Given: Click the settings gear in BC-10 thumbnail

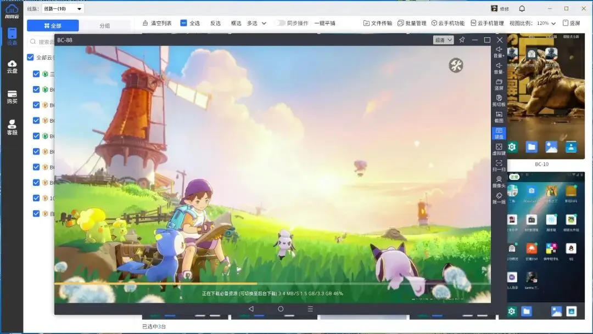Looking at the screenshot, I should pos(512,146).
